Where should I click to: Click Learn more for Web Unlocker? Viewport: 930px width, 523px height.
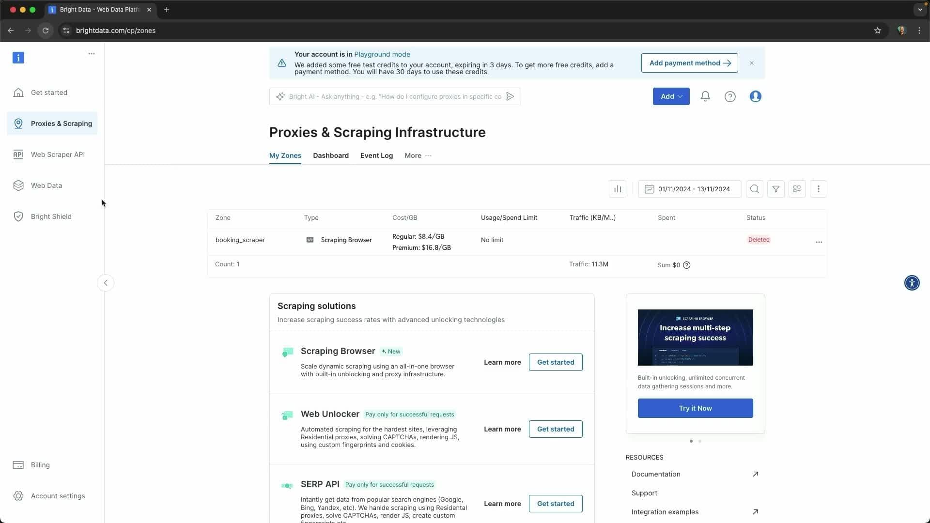coord(502,429)
